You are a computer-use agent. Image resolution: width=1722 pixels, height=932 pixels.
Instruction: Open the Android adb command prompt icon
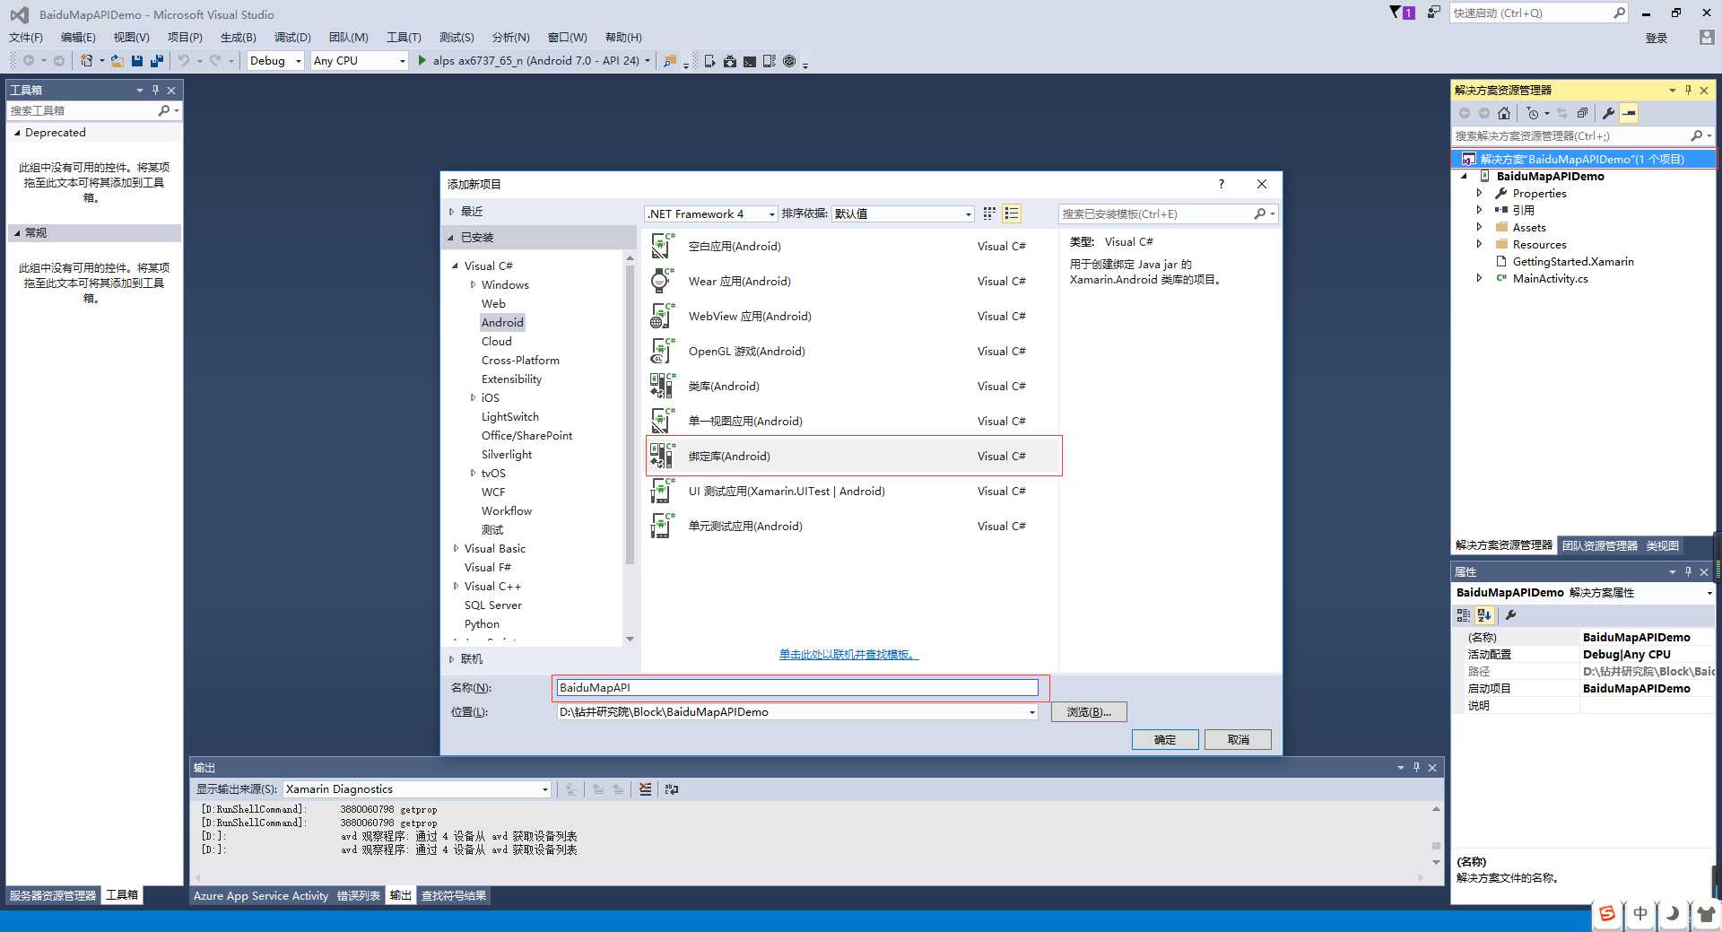tap(750, 61)
